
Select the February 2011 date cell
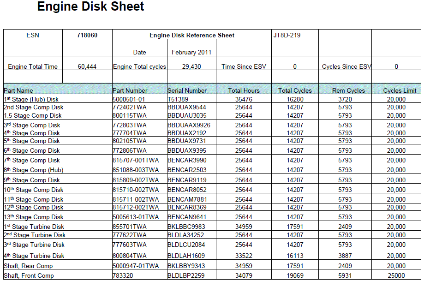coord(191,52)
